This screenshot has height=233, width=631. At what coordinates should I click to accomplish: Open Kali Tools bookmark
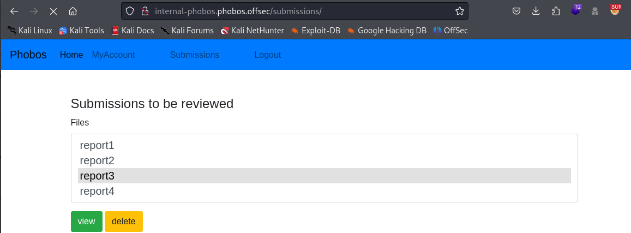tap(81, 31)
